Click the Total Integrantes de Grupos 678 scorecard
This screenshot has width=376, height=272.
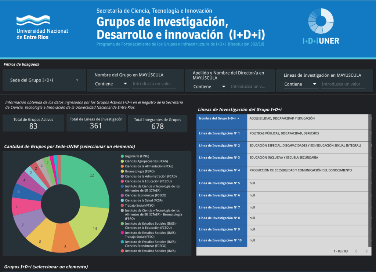158,123
